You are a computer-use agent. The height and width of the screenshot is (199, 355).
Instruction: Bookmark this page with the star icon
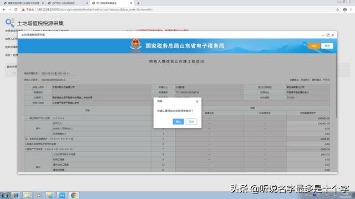(x=338, y=10)
